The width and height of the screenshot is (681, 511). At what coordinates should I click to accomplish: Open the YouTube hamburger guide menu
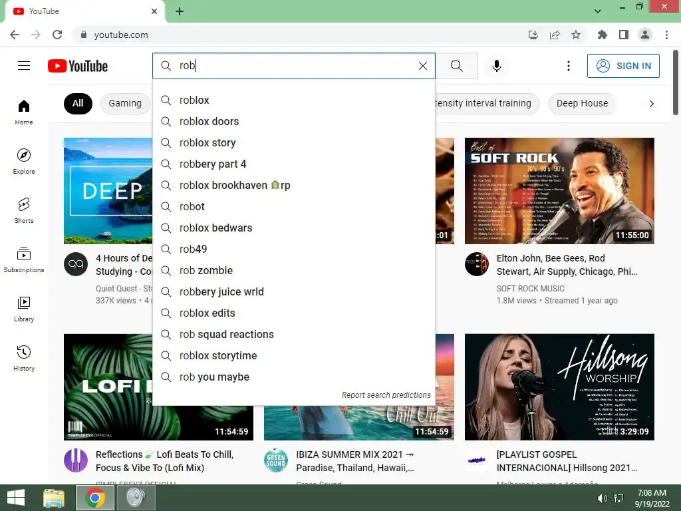(x=24, y=66)
